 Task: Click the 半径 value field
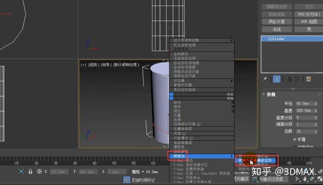(x=305, y=104)
